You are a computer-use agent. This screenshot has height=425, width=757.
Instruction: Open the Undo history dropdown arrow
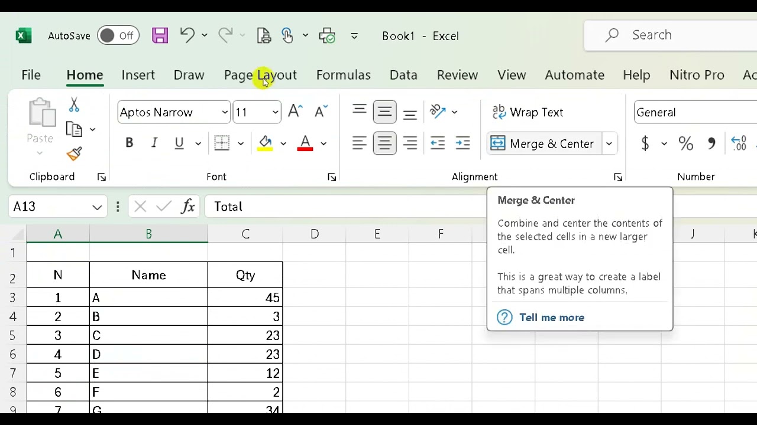(x=205, y=35)
